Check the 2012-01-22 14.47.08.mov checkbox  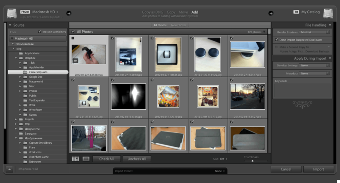[73, 38]
